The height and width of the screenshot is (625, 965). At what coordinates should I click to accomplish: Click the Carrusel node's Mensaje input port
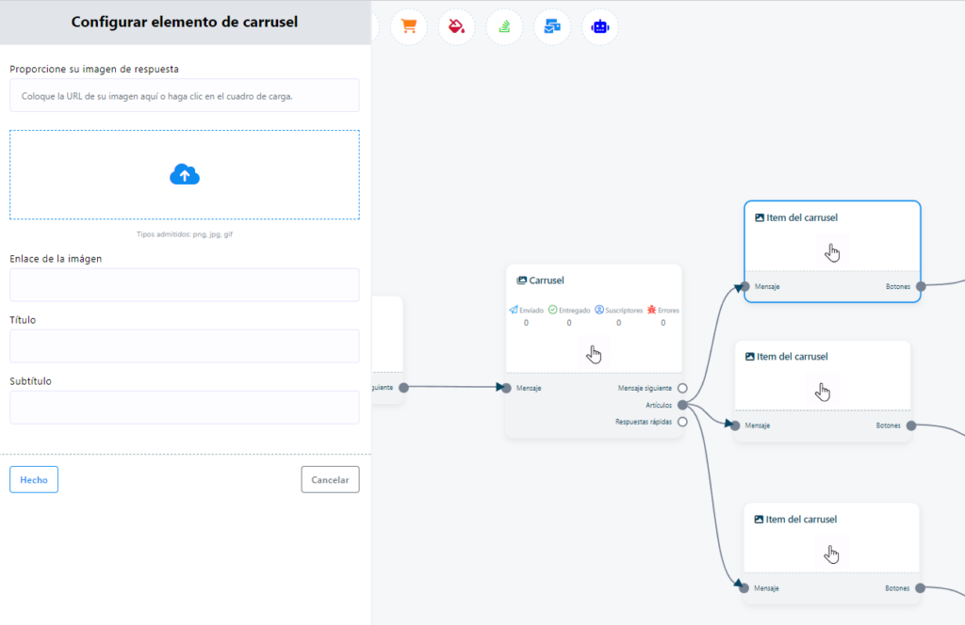[506, 388]
